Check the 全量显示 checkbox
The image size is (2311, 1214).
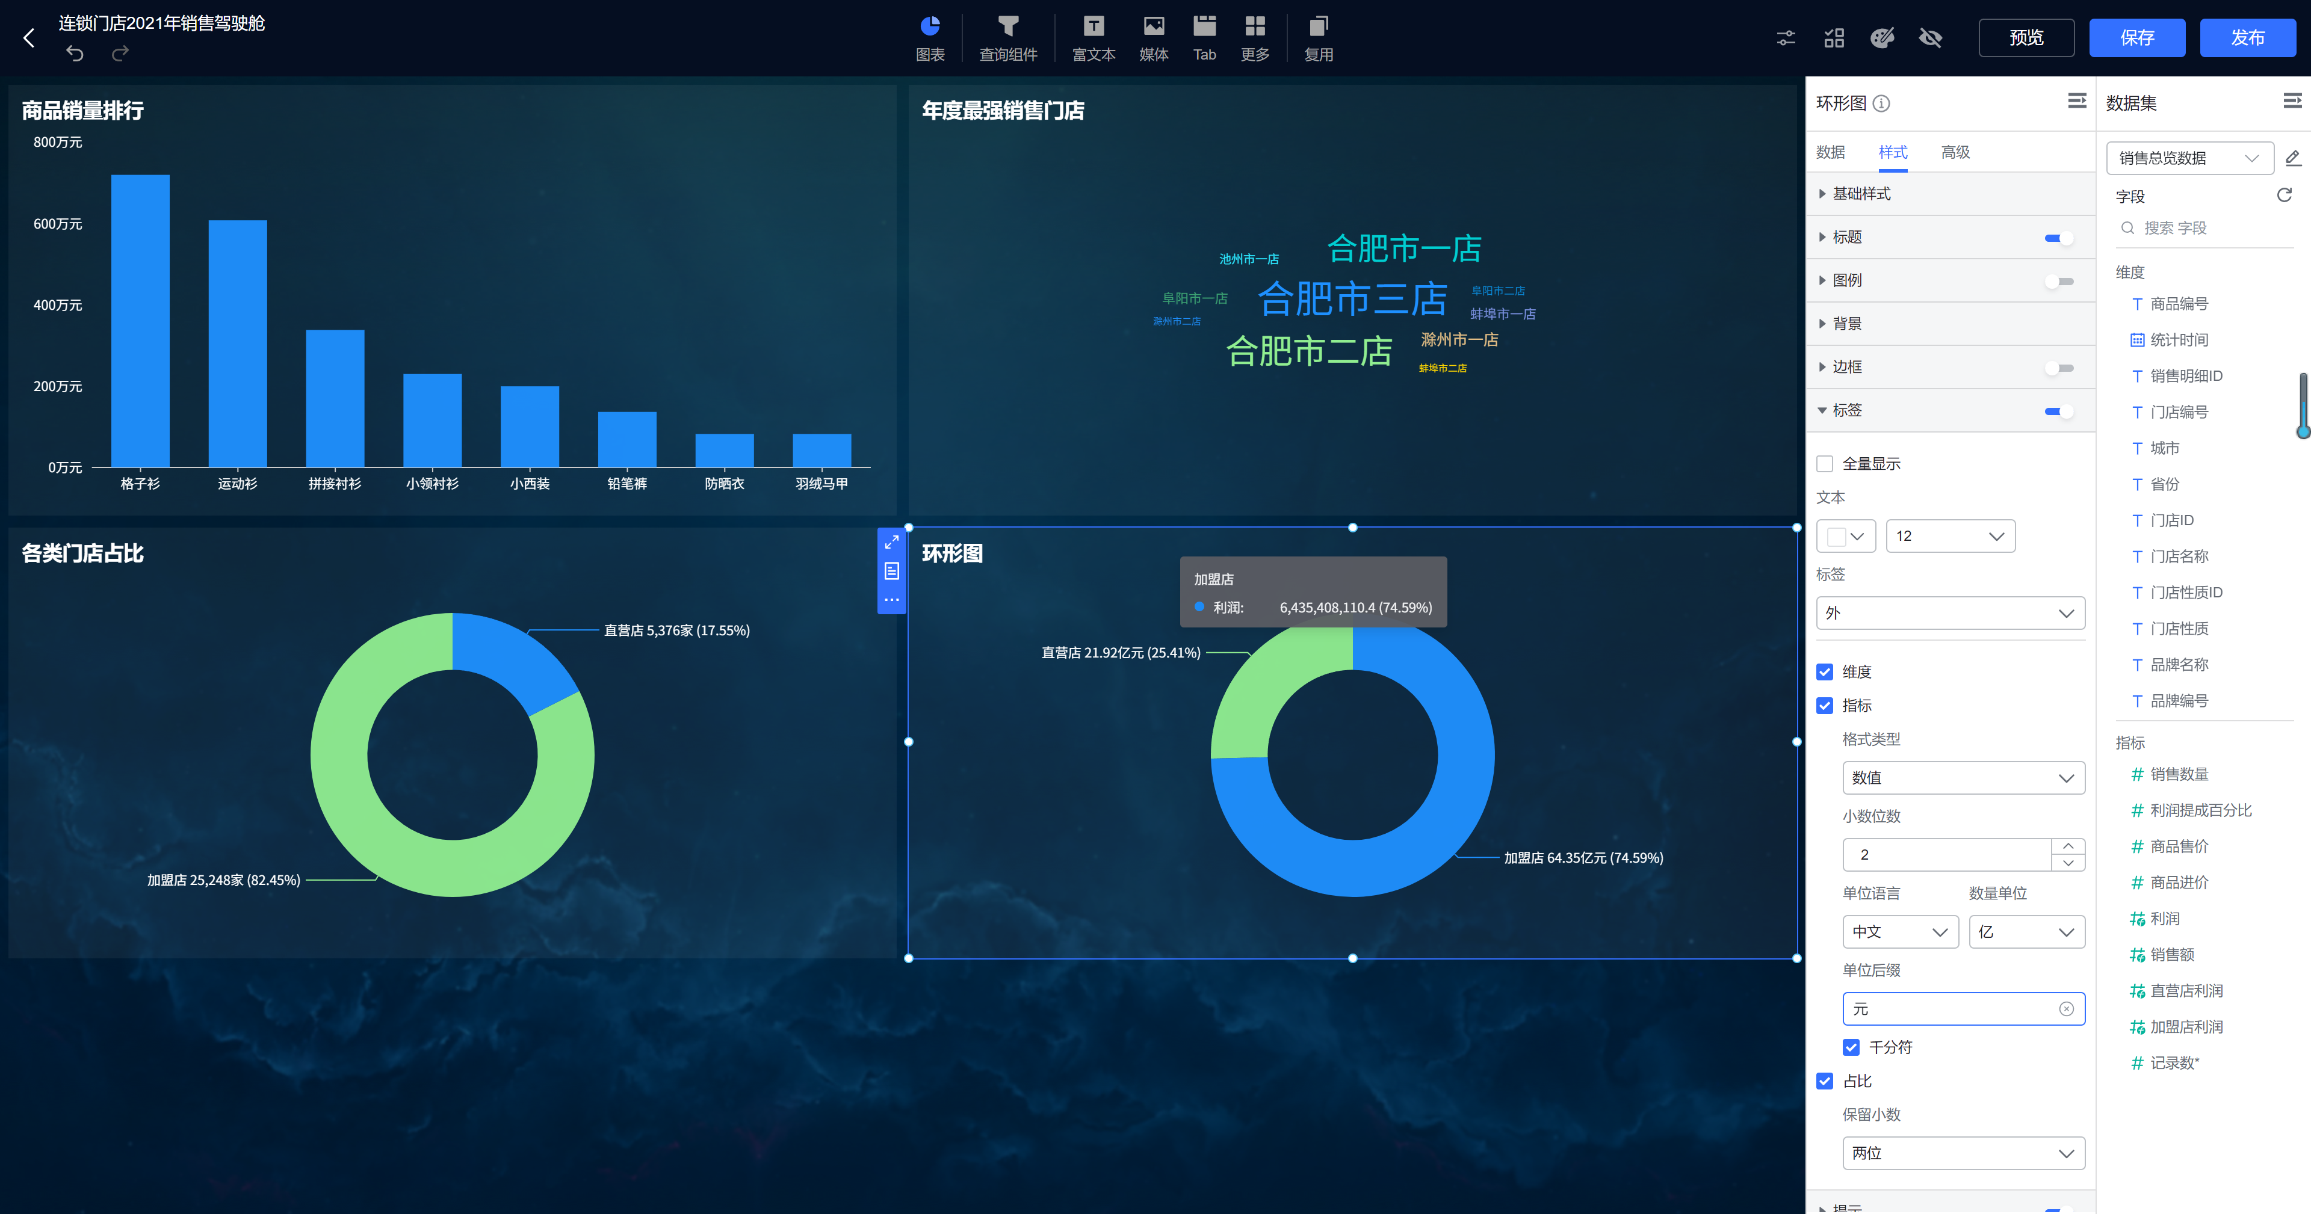[1825, 464]
